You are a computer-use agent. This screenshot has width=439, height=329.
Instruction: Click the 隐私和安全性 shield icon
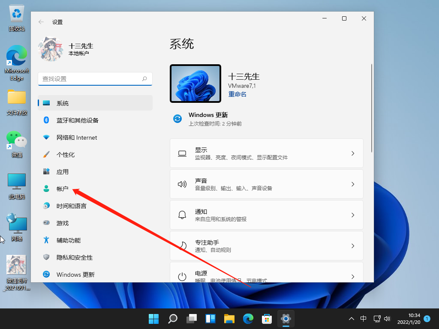tap(46, 257)
